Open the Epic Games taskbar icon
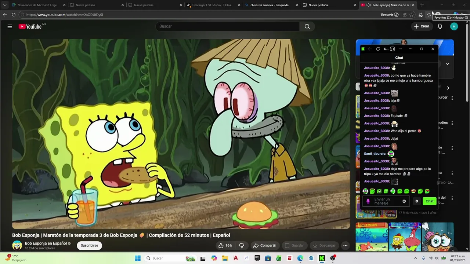Screen dimensions: 470x264 pos(257,258)
